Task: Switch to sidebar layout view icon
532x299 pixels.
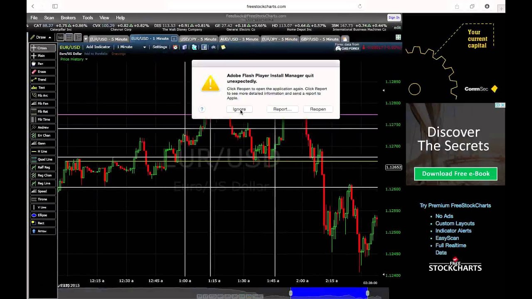Action: pyautogui.click(x=78, y=38)
